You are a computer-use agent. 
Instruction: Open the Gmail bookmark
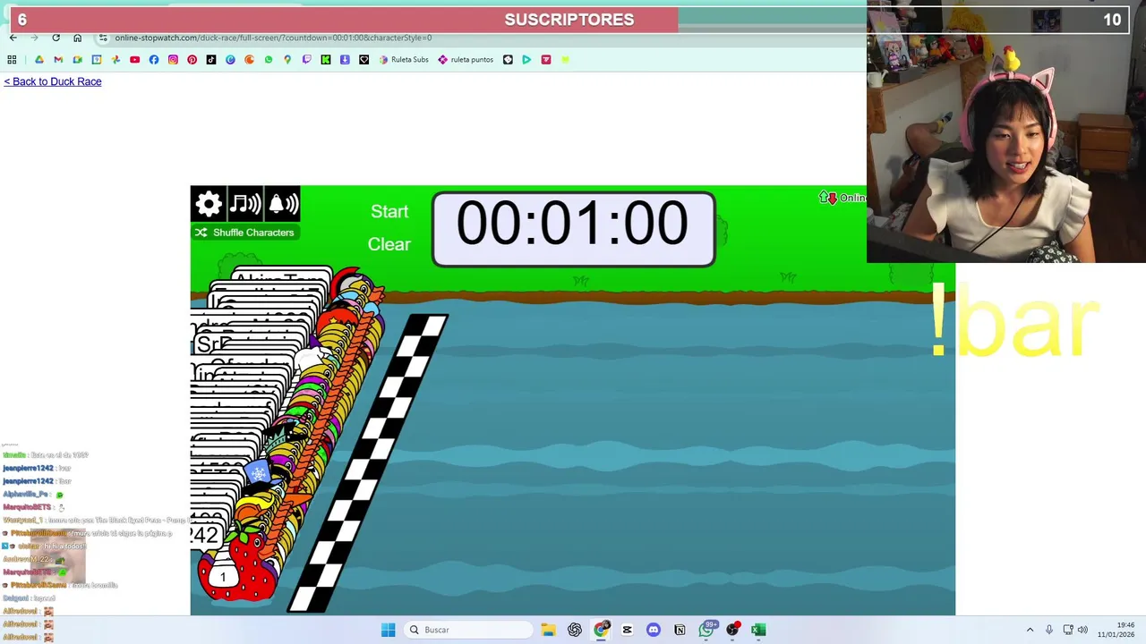click(58, 60)
